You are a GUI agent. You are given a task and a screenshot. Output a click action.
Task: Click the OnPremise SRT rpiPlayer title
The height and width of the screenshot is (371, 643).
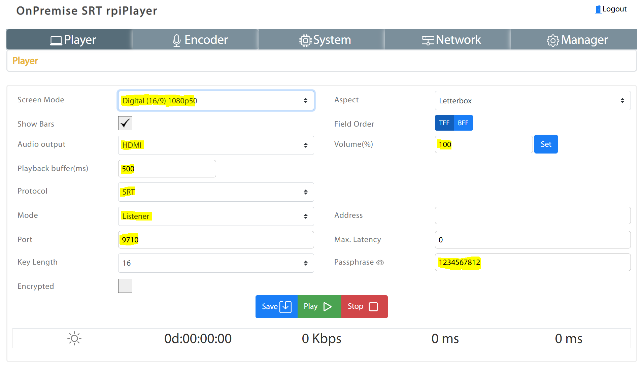tap(87, 11)
